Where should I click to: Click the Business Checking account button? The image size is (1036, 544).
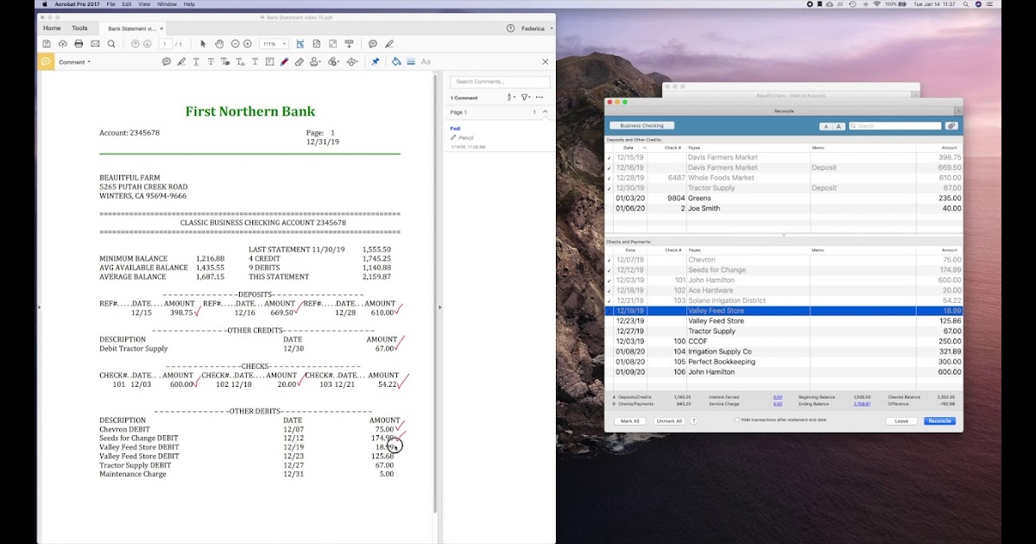(x=641, y=126)
